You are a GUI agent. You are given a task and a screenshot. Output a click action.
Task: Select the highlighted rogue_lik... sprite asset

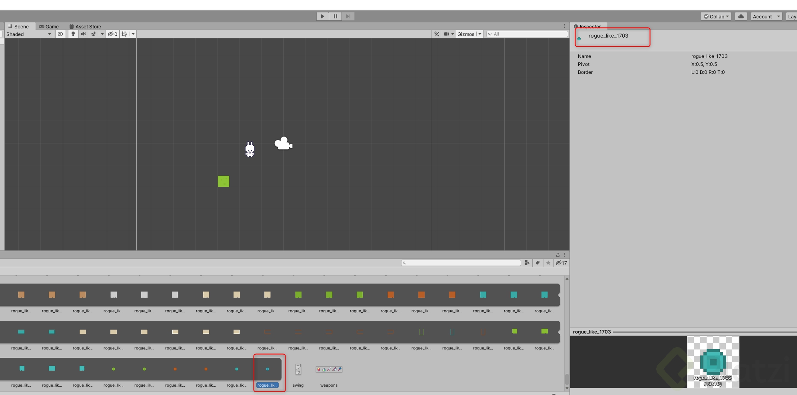click(x=268, y=373)
